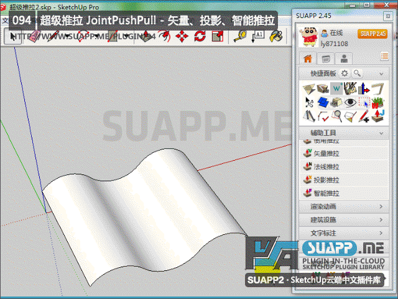Click the W+ plugin icon
The width and height of the screenshot is (398, 299).
point(336,88)
